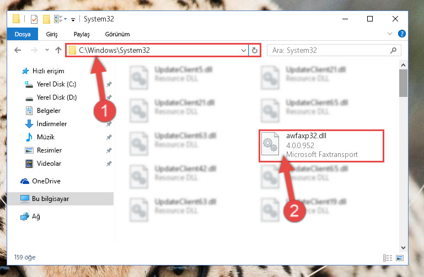Open Customize Quick Access Toolbar dropdown
Screen dimensions: 424x277
(x=73, y=19)
